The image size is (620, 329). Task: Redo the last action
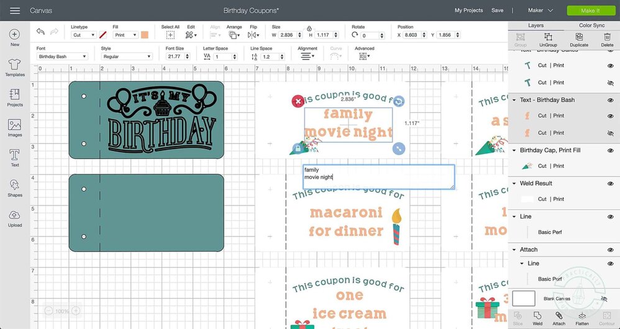click(55, 32)
